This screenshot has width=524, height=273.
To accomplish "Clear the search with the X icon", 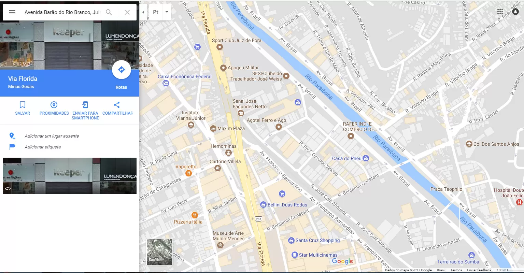I will coord(127,12).
